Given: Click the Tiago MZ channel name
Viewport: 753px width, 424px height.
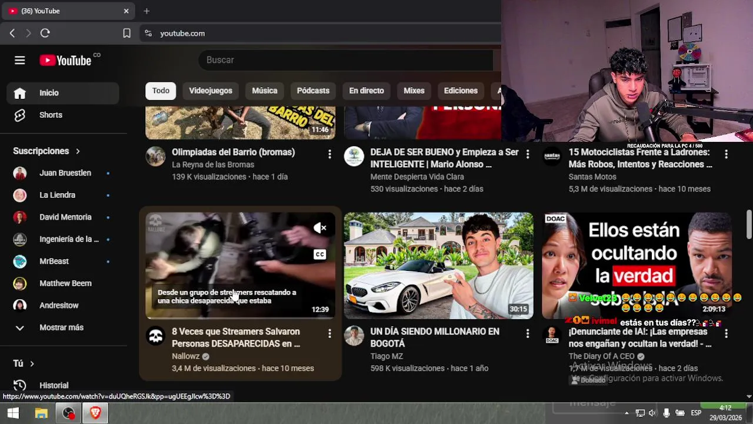Looking at the screenshot, I should pyautogui.click(x=387, y=356).
